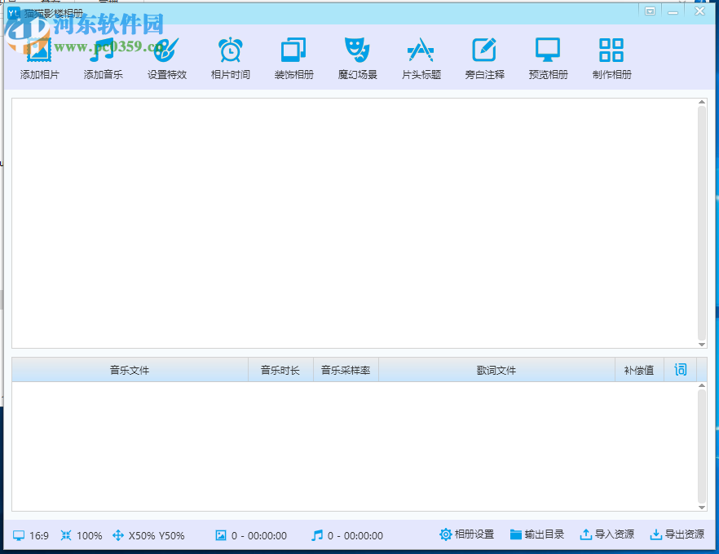Open 设置特效 effects palette icon
The height and width of the screenshot is (554, 719).
[166, 50]
